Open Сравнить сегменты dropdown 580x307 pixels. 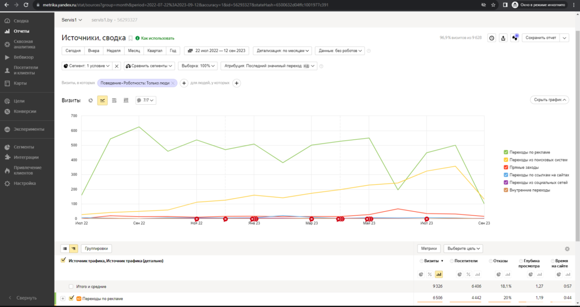pyautogui.click(x=149, y=66)
